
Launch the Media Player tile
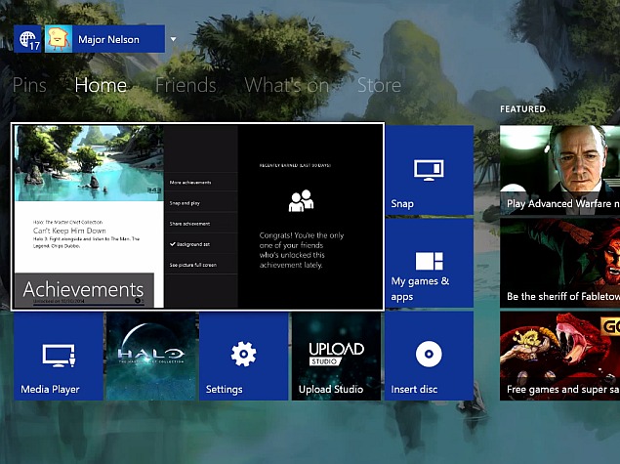59,356
